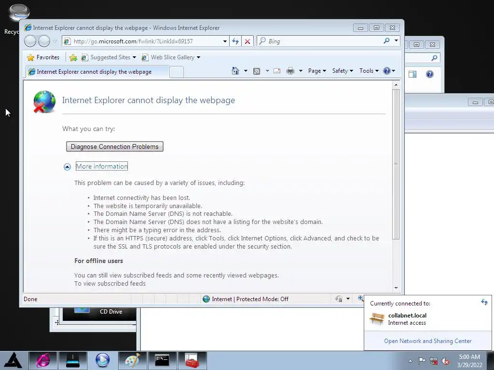Select the 'Internet Explorer cannot display' tab
The image size is (494, 370).
point(97,72)
